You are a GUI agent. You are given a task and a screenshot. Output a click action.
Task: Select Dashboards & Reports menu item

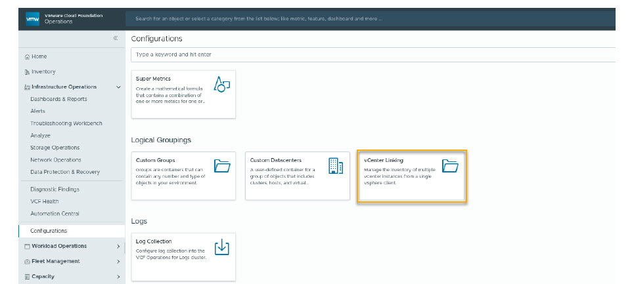tap(58, 99)
